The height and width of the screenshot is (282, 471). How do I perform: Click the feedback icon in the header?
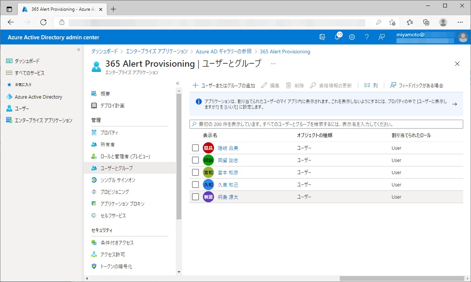[381, 37]
